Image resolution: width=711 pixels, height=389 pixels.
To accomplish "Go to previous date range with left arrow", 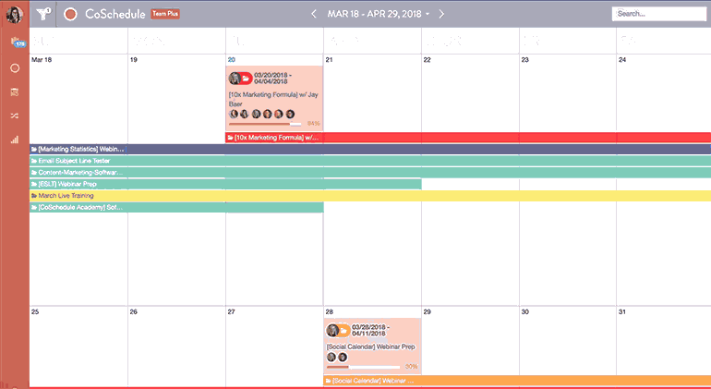I will click(314, 14).
